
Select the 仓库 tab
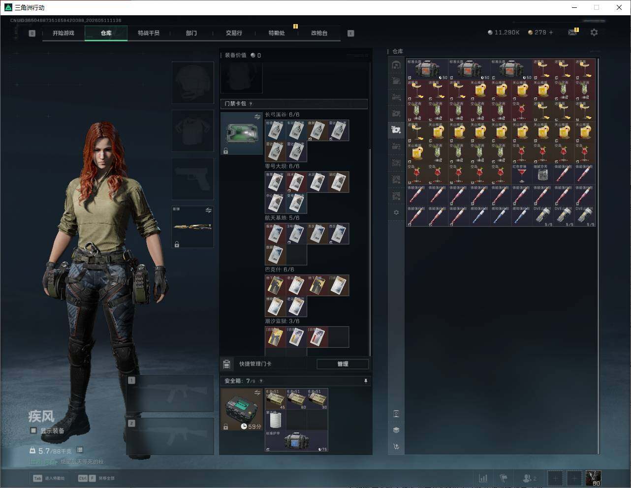click(x=106, y=33)
